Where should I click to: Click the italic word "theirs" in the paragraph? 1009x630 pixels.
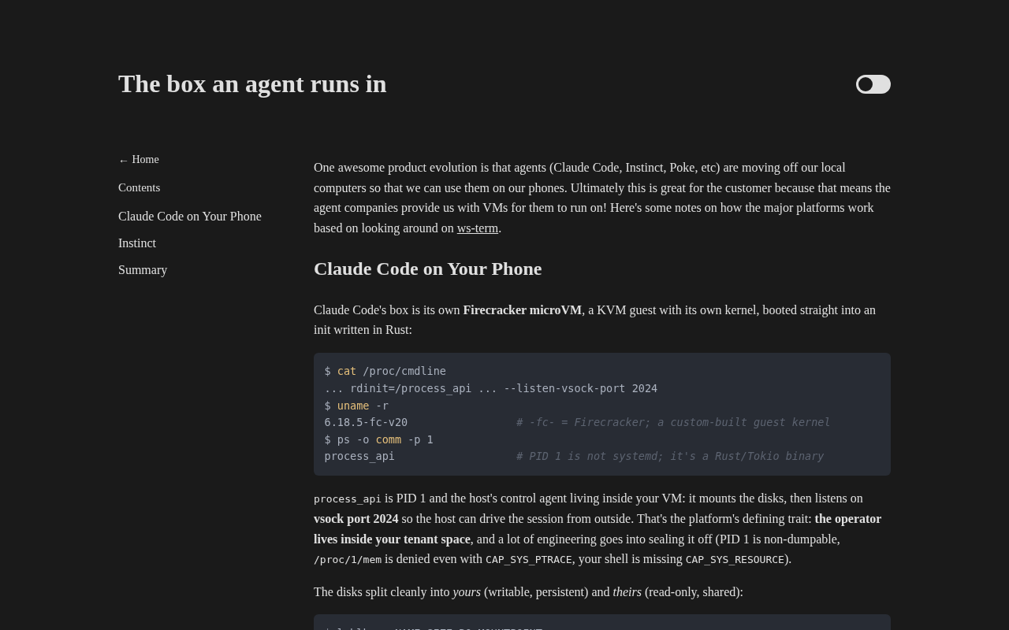click(627, 592)
